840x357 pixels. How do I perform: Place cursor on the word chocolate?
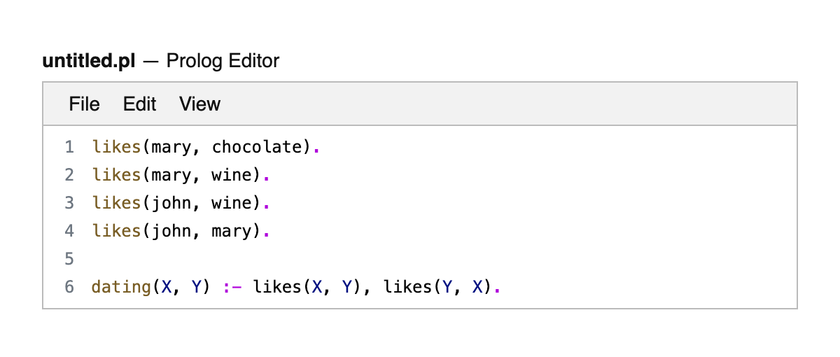point(256,147)
